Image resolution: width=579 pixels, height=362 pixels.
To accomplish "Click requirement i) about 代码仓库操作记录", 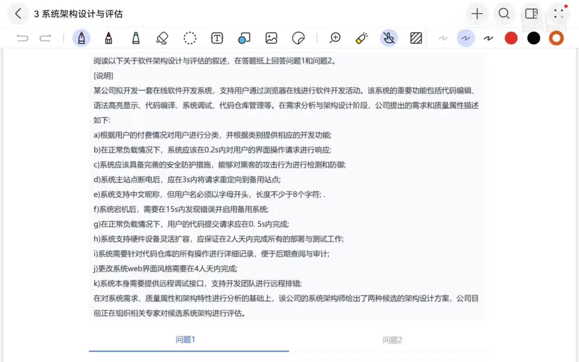I will tap(212, 254).
